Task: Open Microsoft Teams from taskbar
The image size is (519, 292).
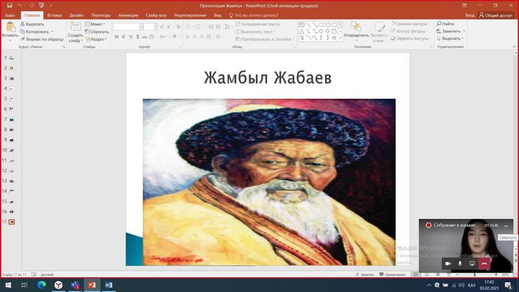Action: tap(75, 285)
